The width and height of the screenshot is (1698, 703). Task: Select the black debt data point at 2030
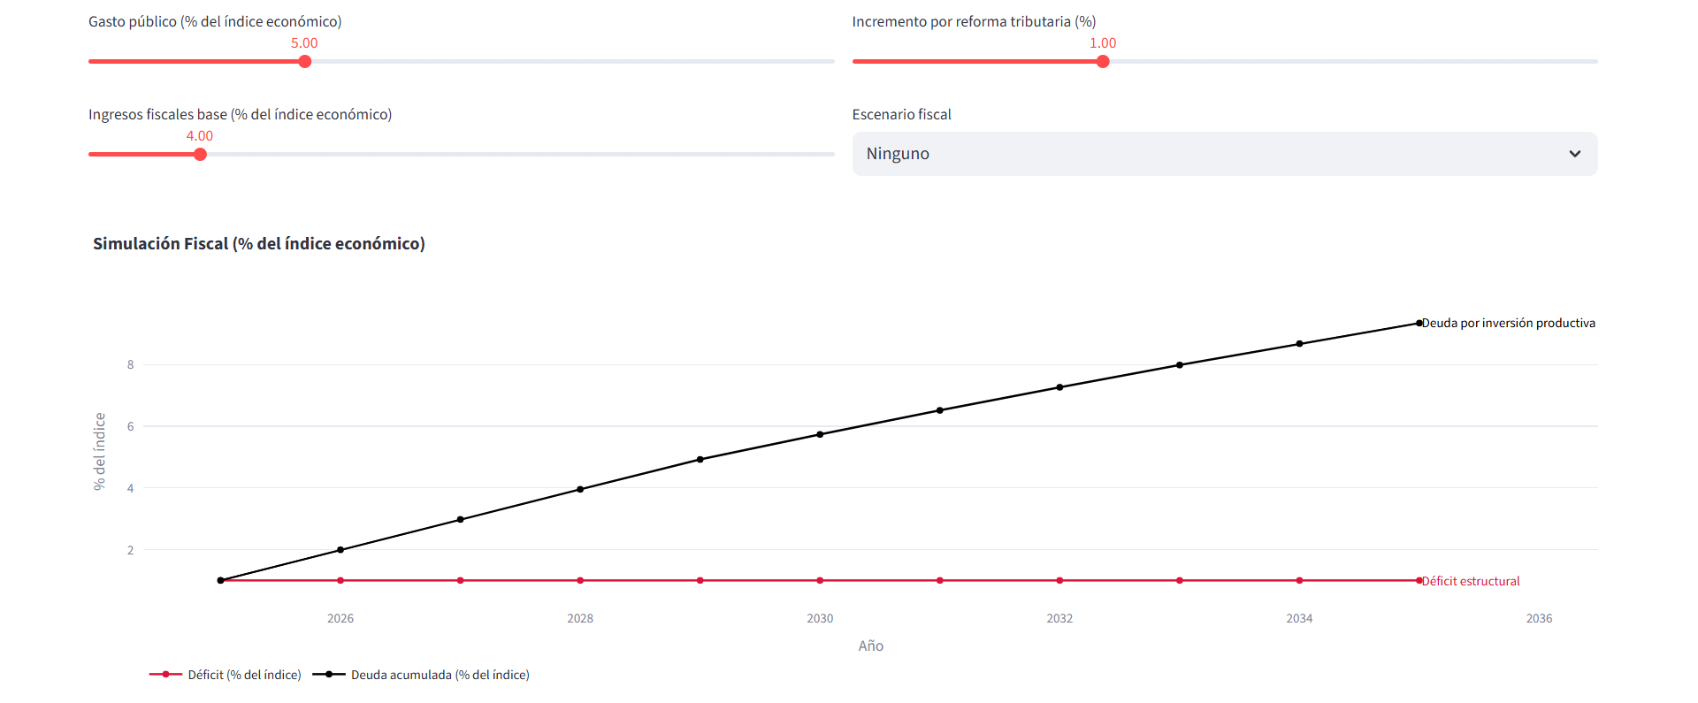[820, 434]
